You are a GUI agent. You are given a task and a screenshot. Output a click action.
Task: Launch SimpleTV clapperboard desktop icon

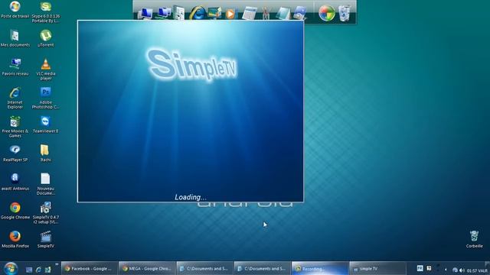(46, 239)
